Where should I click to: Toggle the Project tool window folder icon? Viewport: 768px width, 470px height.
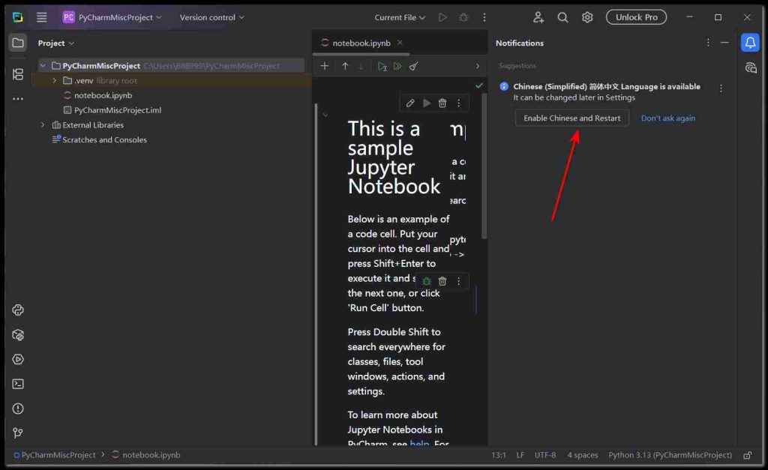(18, 43)
